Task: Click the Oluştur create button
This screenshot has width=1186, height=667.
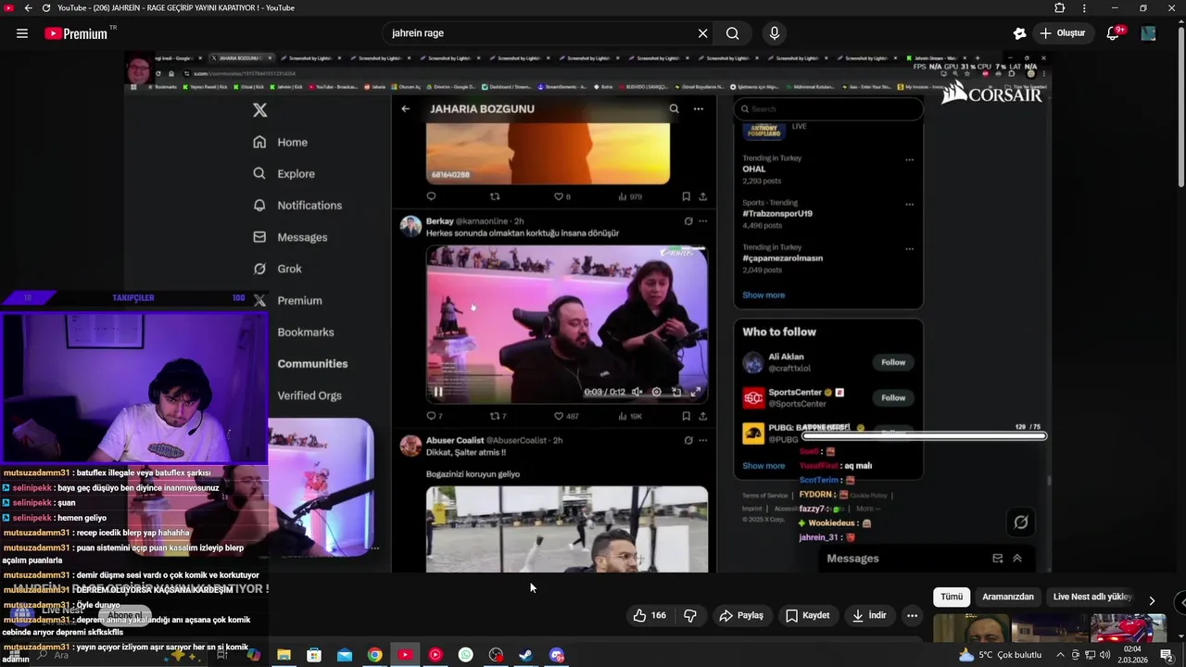Action: coord(1062,33)
